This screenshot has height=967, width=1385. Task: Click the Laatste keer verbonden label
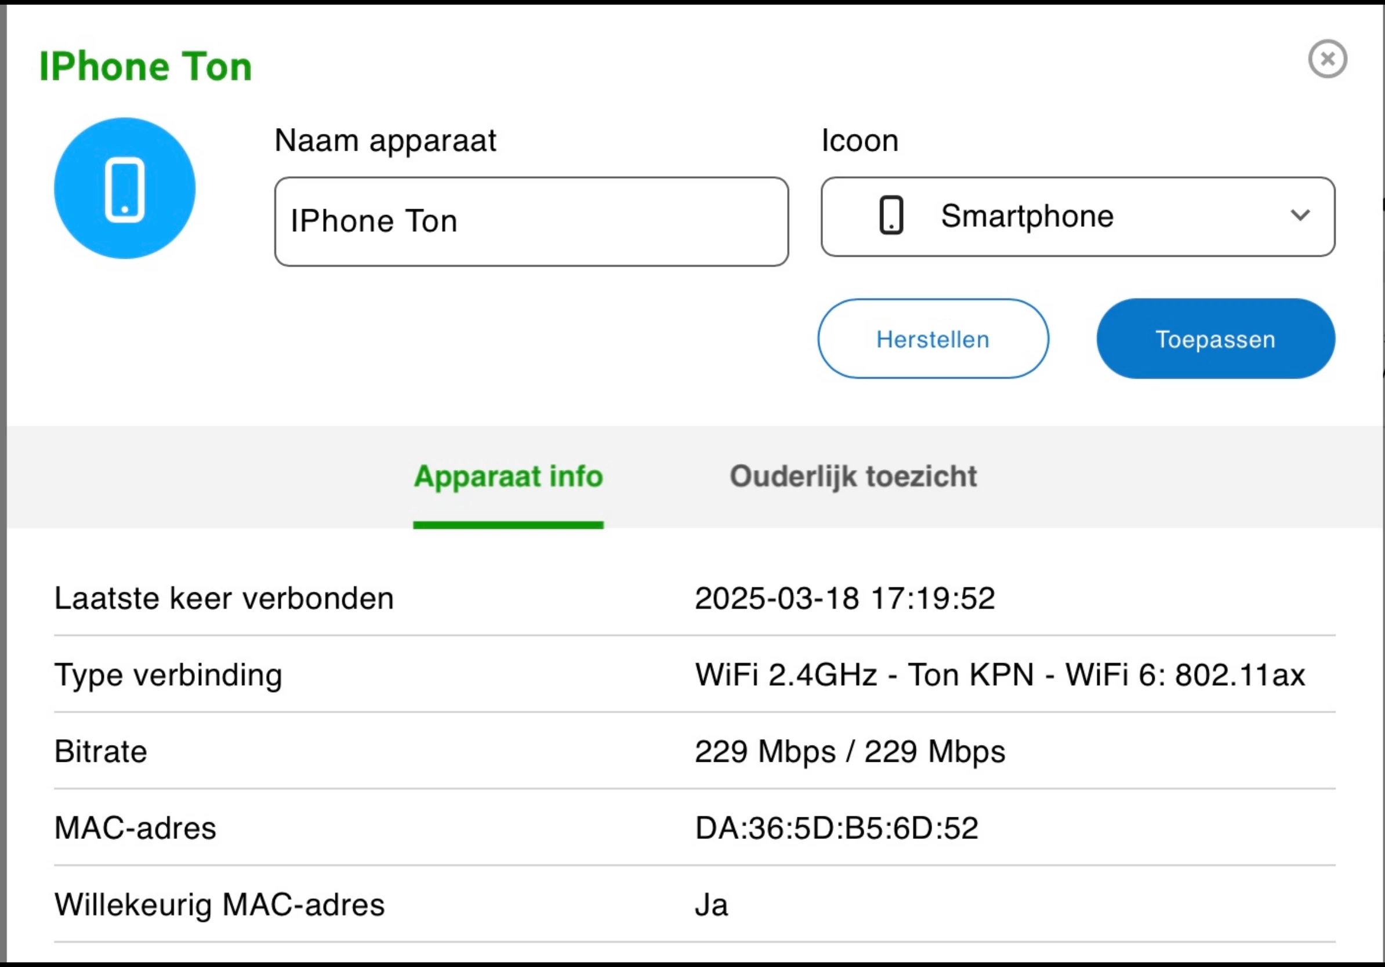(224, 598)
